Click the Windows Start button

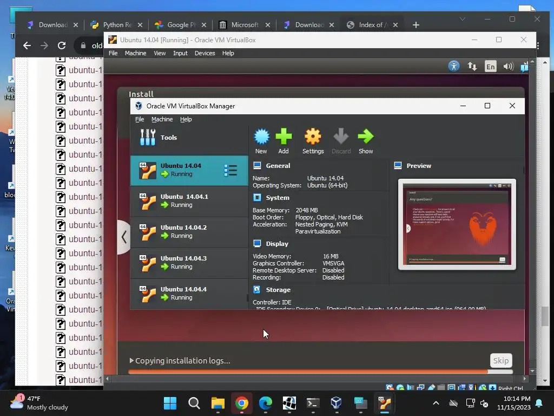point(170,403)
